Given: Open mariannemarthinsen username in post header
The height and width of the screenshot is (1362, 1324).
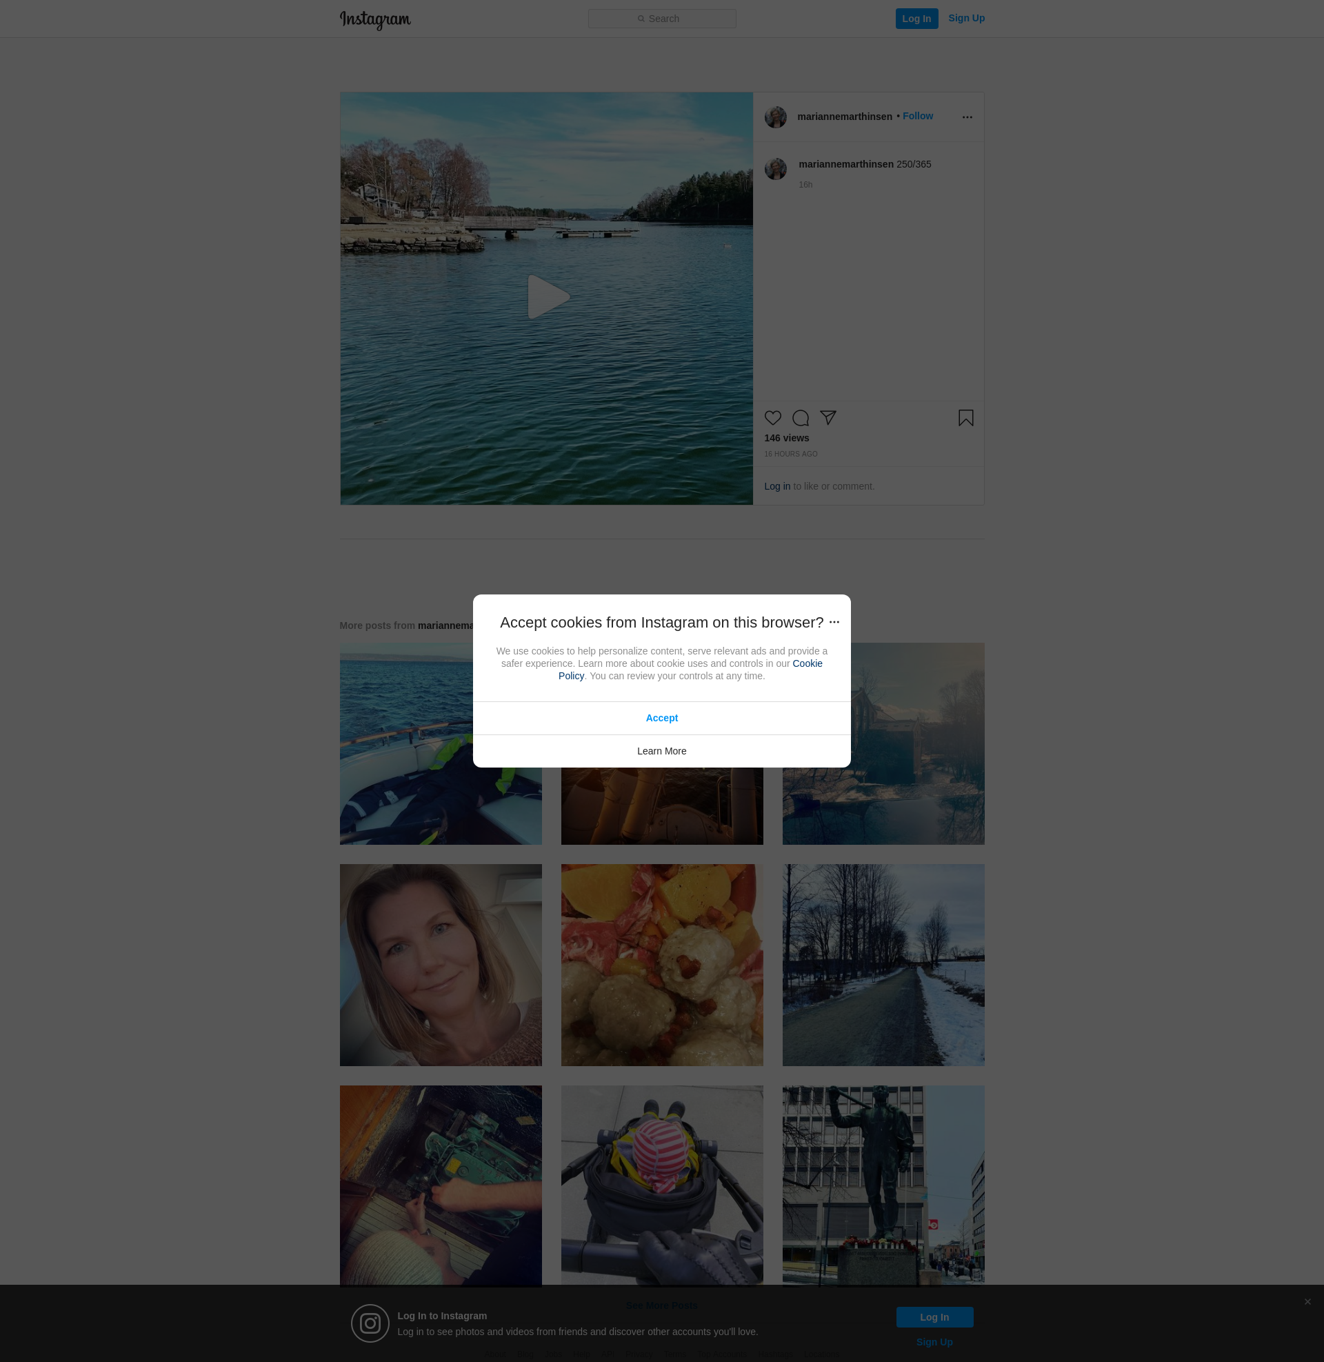Looking at the screenshot, I should [844, 117].
